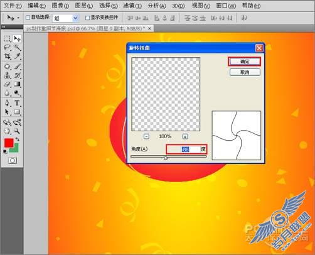Enable the 显示变换控件 checkbox
The height and width of the screenshot is (255, 315).
coord(88,18)
